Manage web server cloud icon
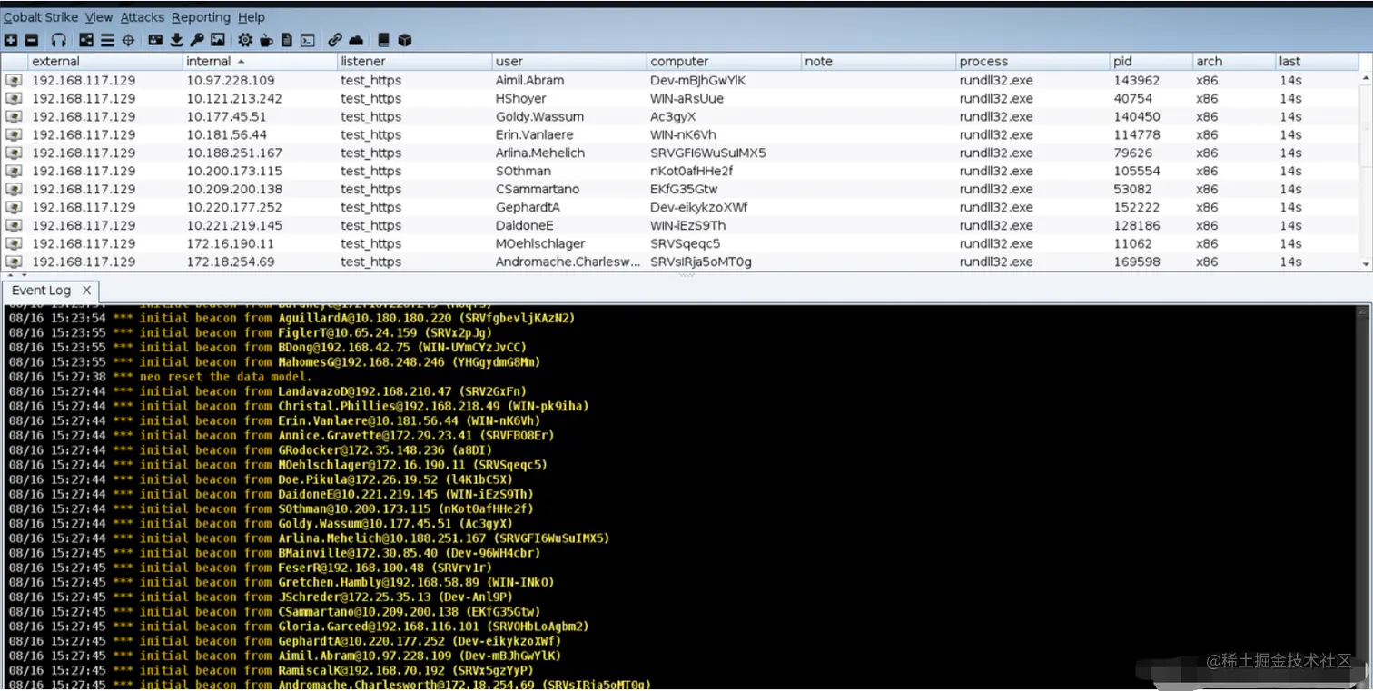1373x691 pixels. (x=356, y=40)
